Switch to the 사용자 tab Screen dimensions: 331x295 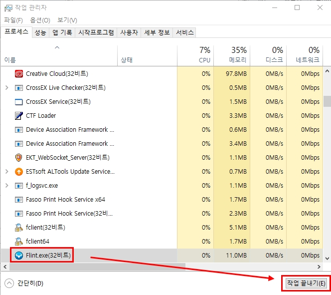(x=129, y=32)
